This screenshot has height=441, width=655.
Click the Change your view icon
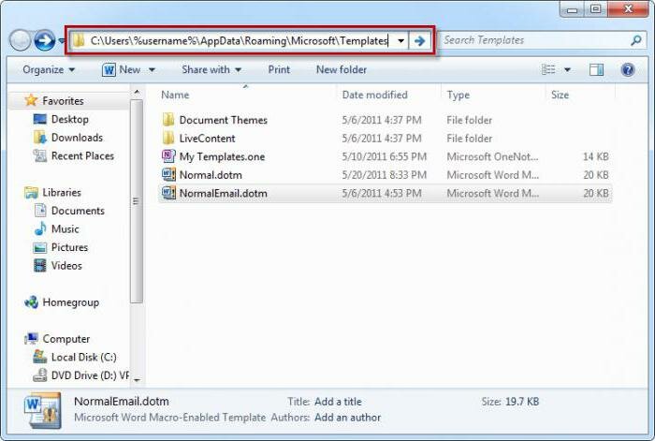(x=548, y=69)
